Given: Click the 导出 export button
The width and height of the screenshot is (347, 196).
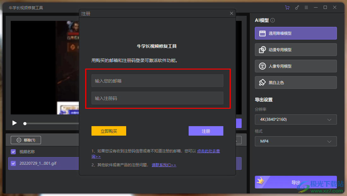Looking at the screenshot, I should (x=296, y=182).
